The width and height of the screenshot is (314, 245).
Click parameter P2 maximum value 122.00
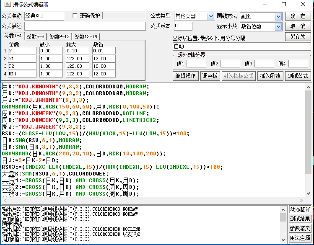[x=78, y=66]
